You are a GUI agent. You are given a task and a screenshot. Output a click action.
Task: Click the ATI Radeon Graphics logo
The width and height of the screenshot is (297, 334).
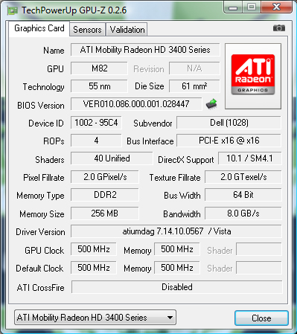pyautogui.click(x=253, y=74)
